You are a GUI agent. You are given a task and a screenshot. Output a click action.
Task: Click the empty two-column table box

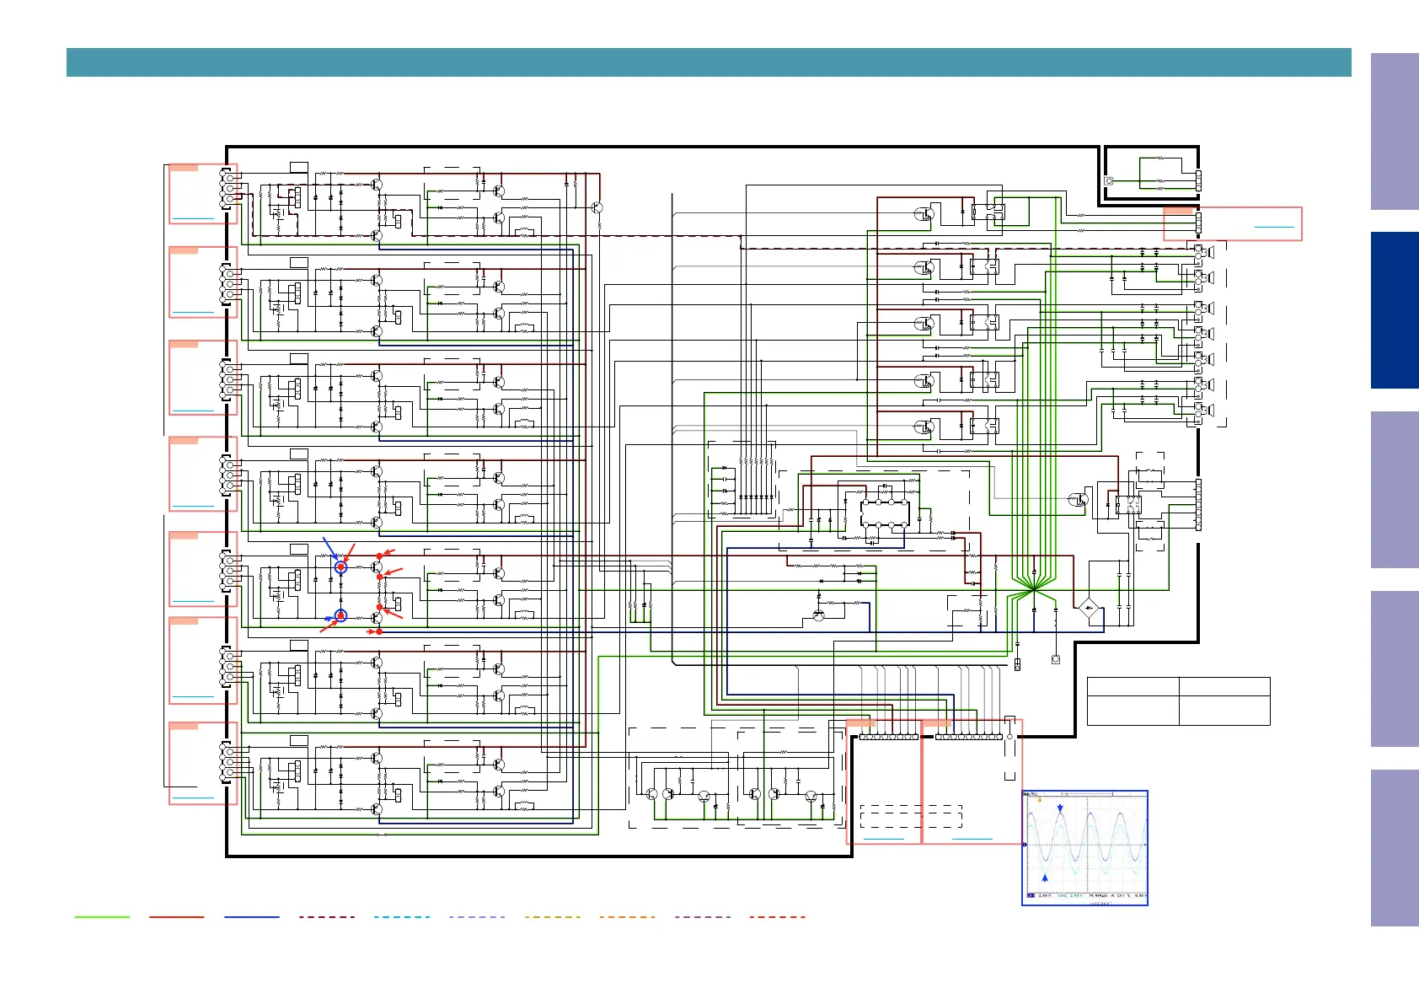click(1178, 701)
